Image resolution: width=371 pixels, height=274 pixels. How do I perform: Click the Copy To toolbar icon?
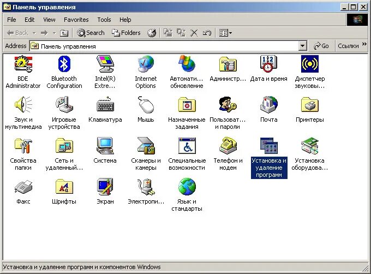click(181, 33)
